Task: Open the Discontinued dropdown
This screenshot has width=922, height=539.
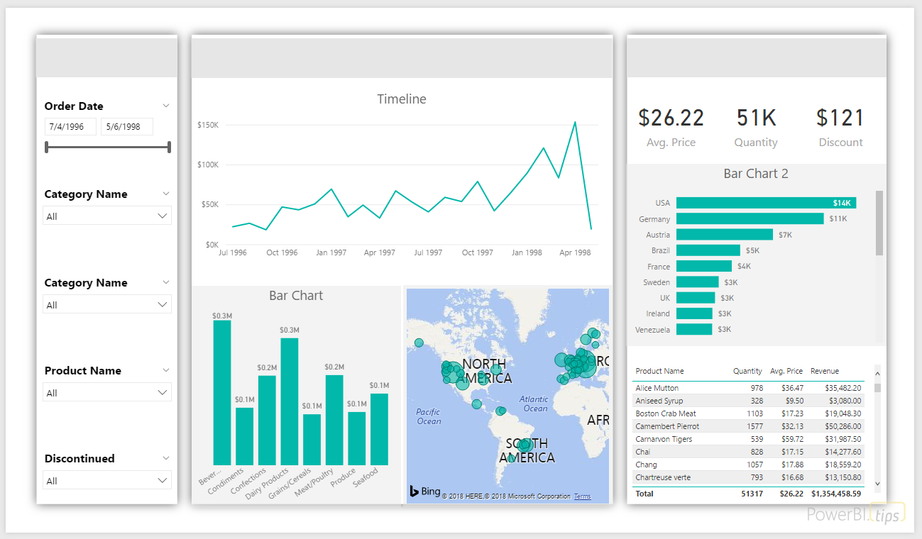Action: 107,481
